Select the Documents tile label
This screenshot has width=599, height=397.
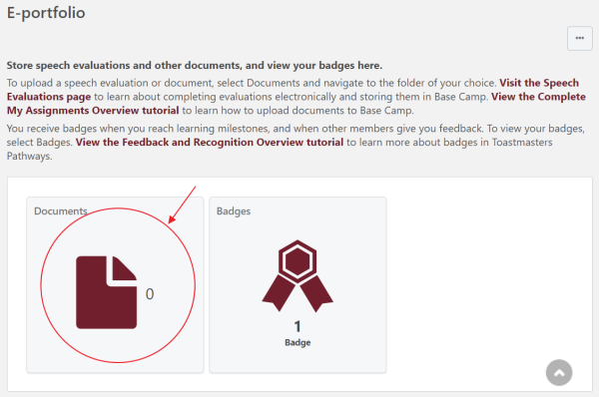pyautogui.click(x=60, y=210)
